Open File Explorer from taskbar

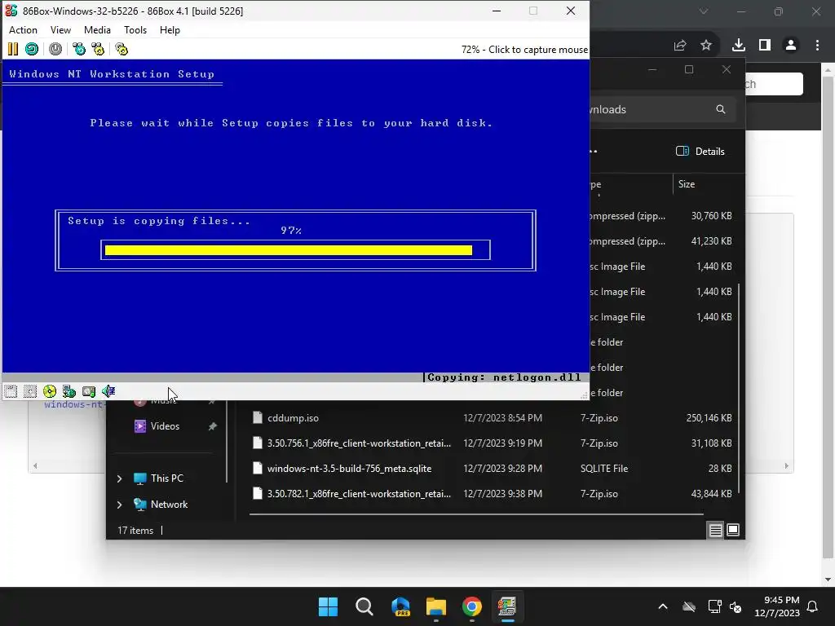(x=436, y=606)
